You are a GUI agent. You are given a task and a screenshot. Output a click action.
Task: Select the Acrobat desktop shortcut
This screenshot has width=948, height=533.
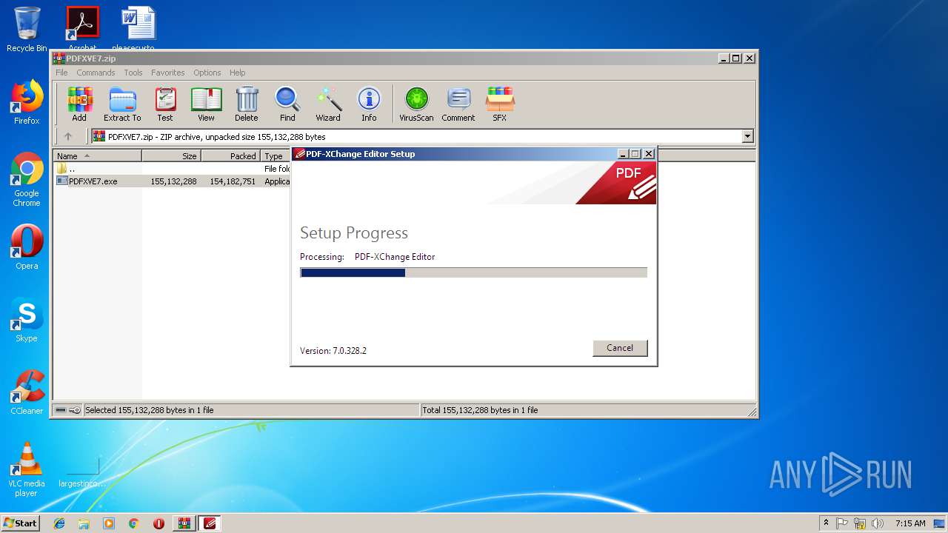coord(82,29)
